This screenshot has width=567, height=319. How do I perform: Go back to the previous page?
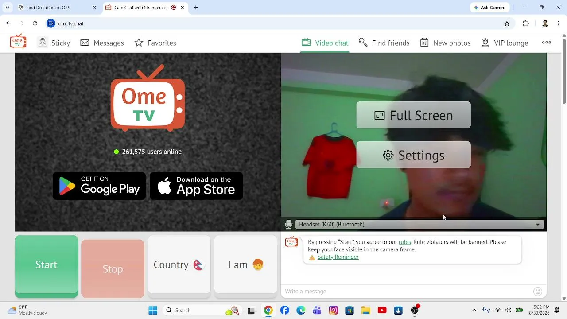pos(8,23)
